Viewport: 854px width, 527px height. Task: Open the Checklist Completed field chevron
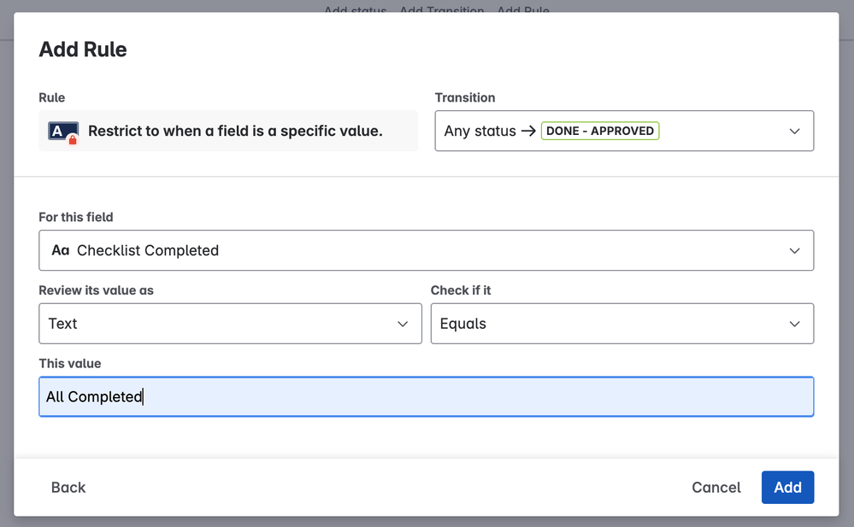click(794, 250)
